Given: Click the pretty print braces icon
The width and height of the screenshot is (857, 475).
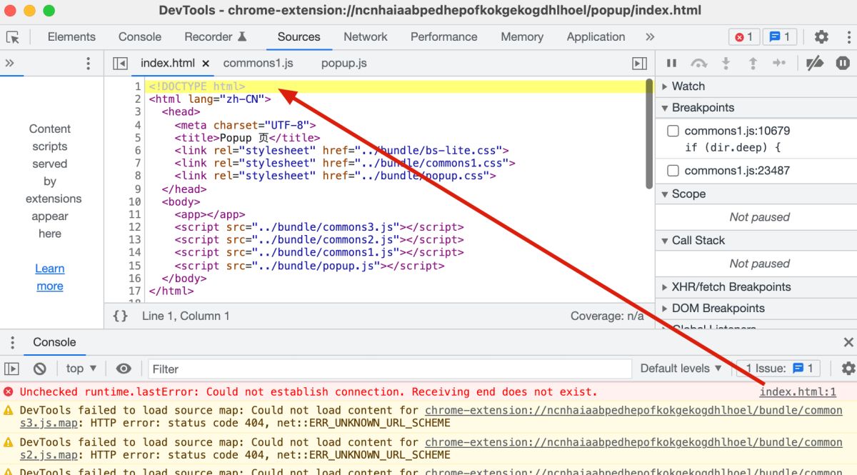Looking at the screenshot, I should coord(121,316).
